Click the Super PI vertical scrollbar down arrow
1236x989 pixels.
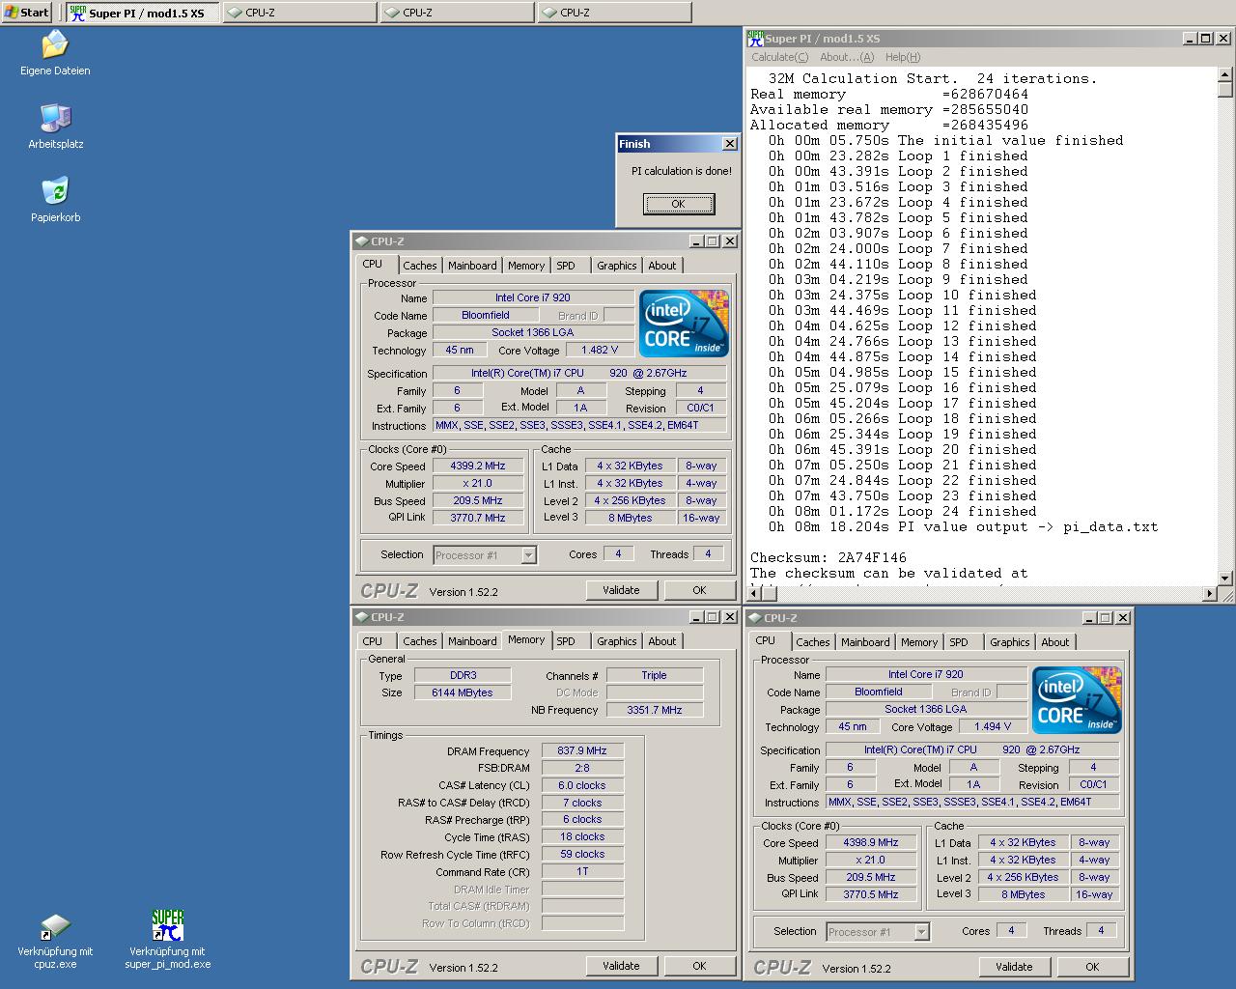[1225, 578]
